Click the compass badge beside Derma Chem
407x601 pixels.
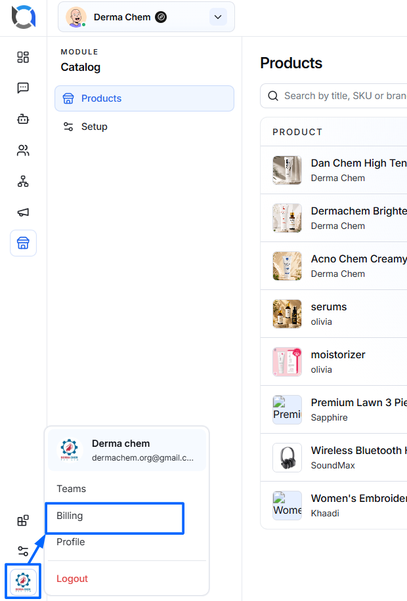click(x=161, y=17)
